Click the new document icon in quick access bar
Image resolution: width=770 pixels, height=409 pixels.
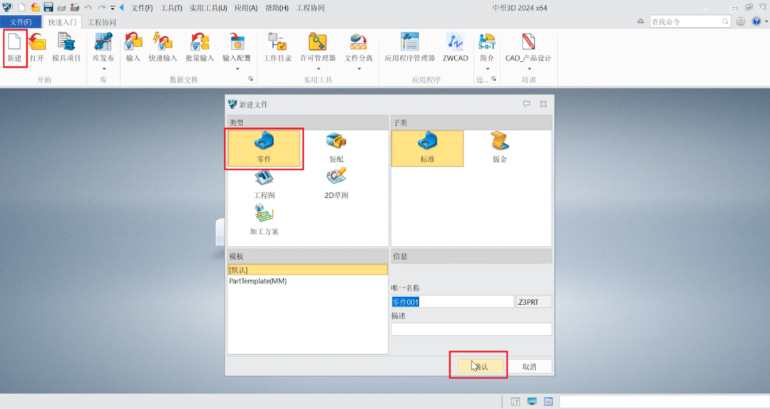(22, 7)
